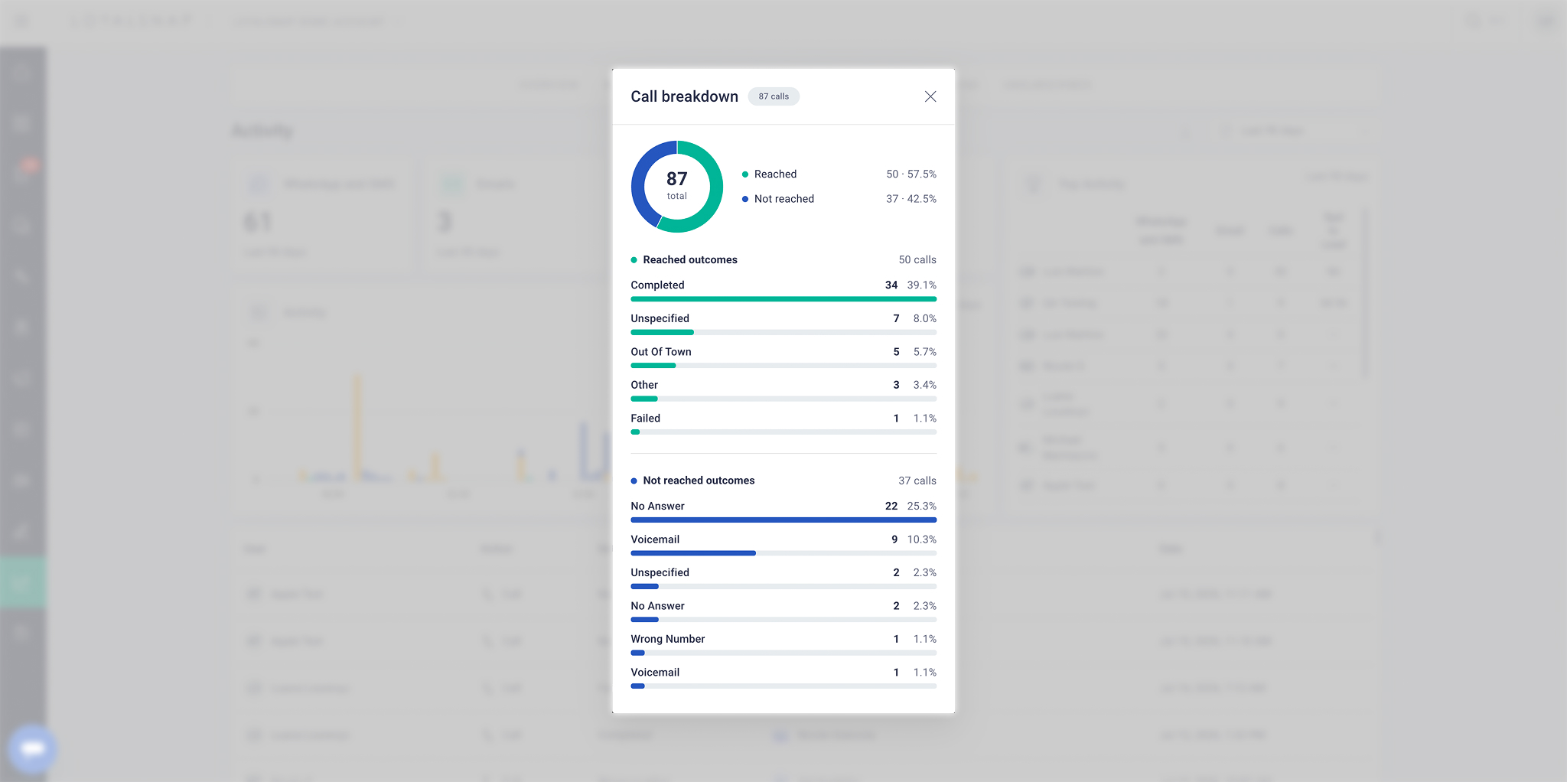This screenshot has width=1567, height=782.
Task: Click the Unspecified label showing 8.0%
Action: point(660,318)
